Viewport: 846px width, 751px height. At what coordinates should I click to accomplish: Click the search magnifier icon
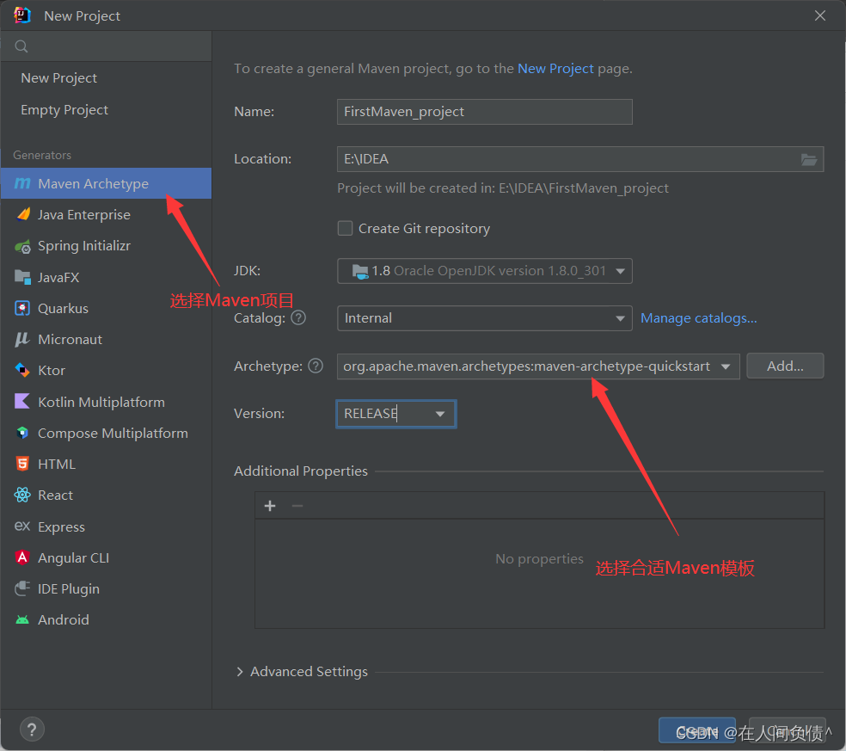point(21,46)
